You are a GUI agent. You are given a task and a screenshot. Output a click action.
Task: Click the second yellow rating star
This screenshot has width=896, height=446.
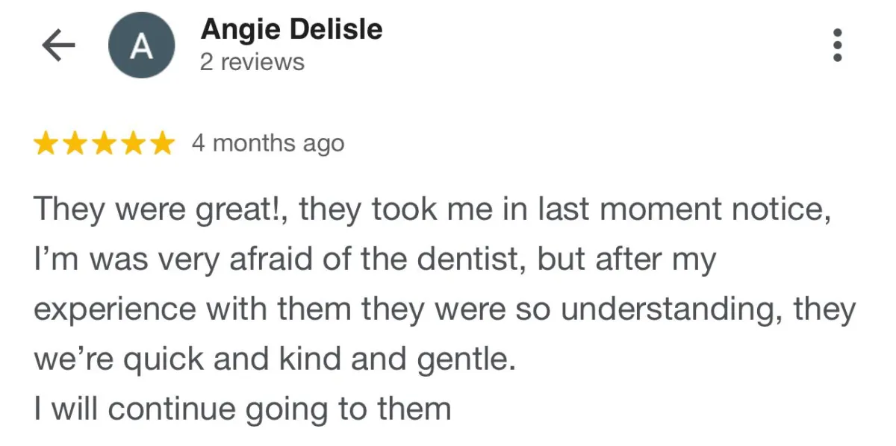pyautogui.click(x=75, y=143)
